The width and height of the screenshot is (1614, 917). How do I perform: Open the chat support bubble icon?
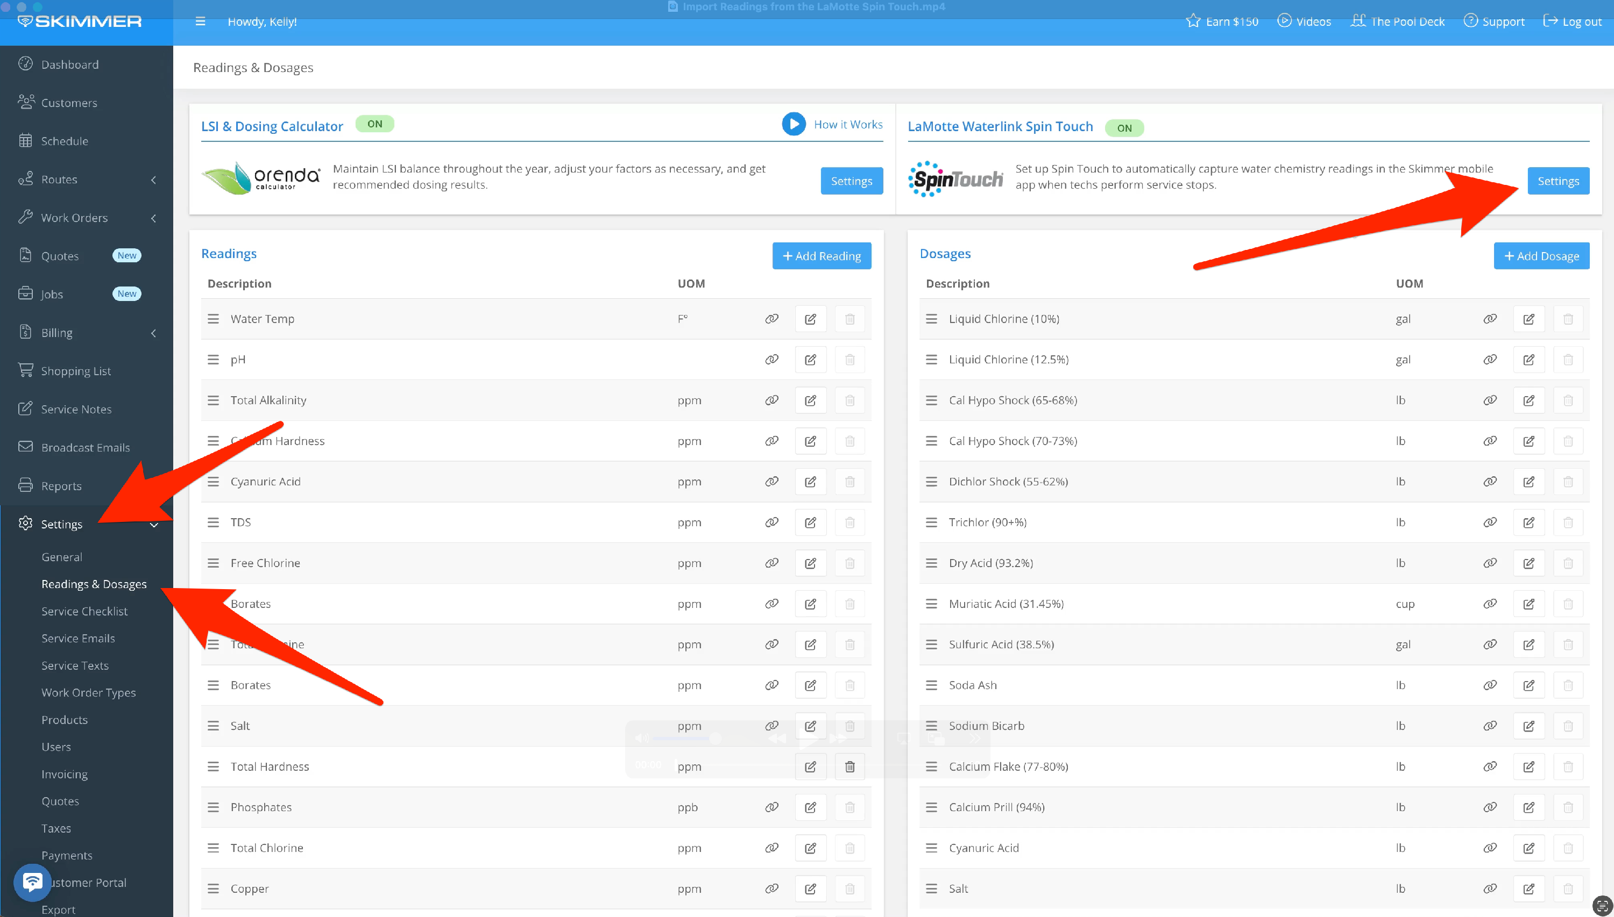click(32, 882)
